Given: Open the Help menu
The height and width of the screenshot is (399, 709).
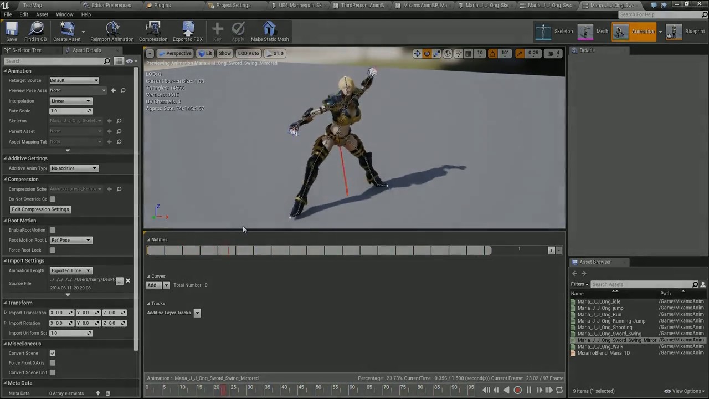Looking at the screenshot, I should 86,14.
